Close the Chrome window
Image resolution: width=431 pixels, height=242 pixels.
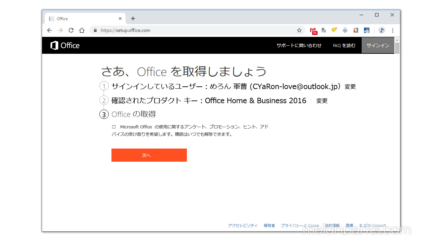[392, 15]
